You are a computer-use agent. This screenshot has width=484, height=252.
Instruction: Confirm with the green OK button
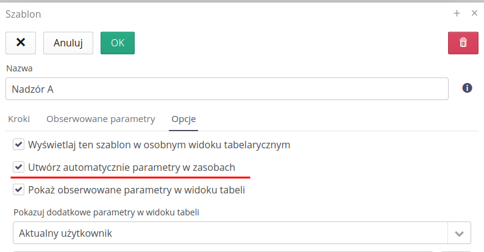pos(118,43)
